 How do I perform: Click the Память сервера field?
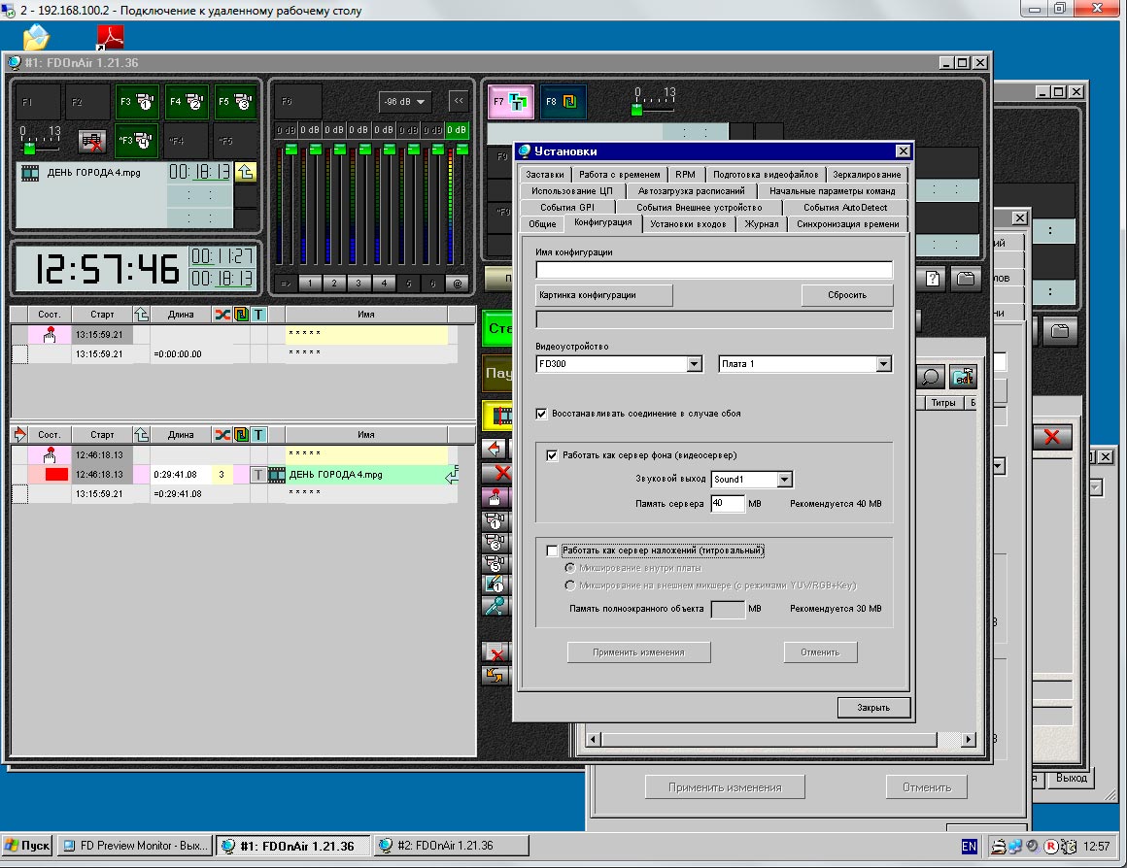tap(728, 504)
